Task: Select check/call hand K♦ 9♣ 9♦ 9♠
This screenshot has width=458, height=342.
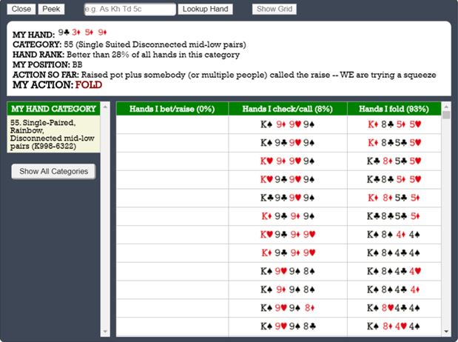Action: (x=288, y=216)
